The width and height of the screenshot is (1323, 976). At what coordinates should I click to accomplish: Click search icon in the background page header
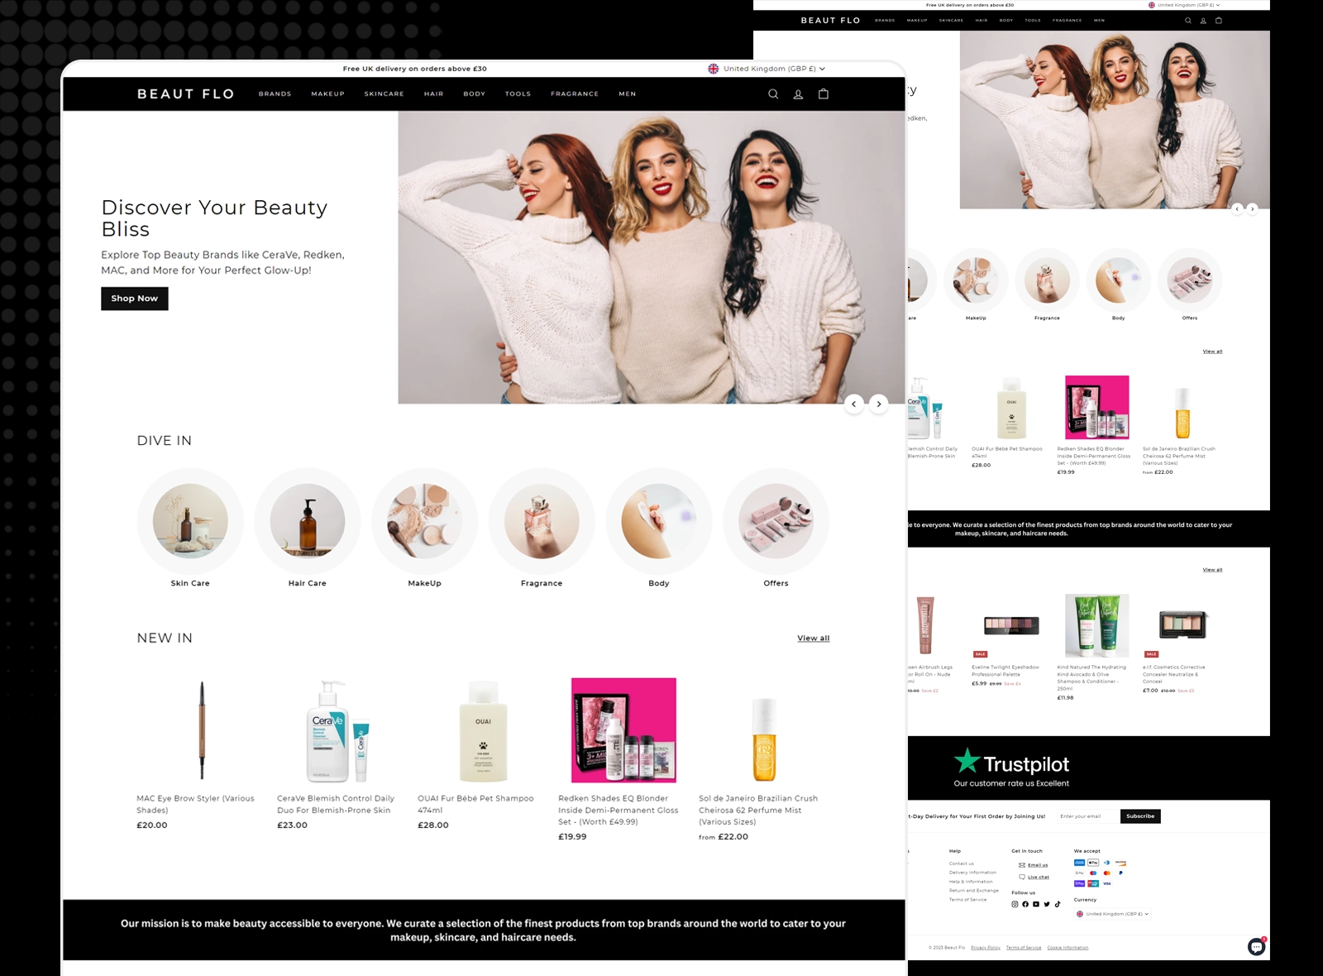1188,21
